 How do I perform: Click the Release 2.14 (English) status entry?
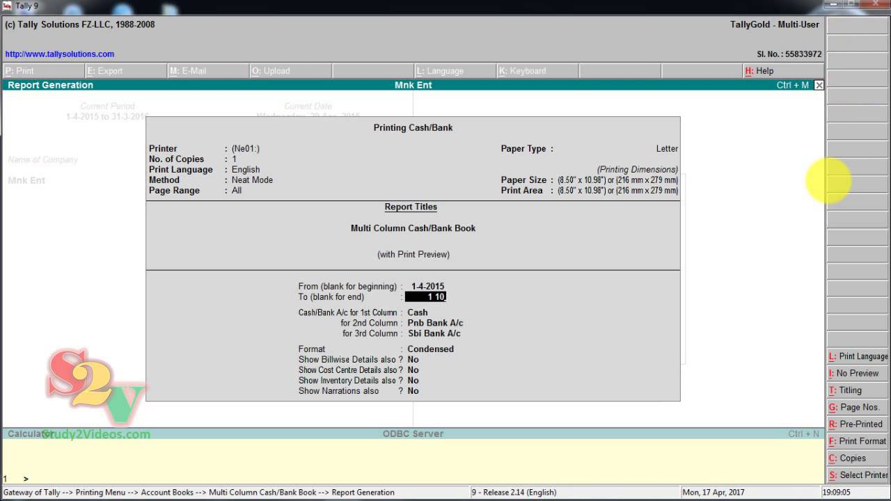[514, 492]
